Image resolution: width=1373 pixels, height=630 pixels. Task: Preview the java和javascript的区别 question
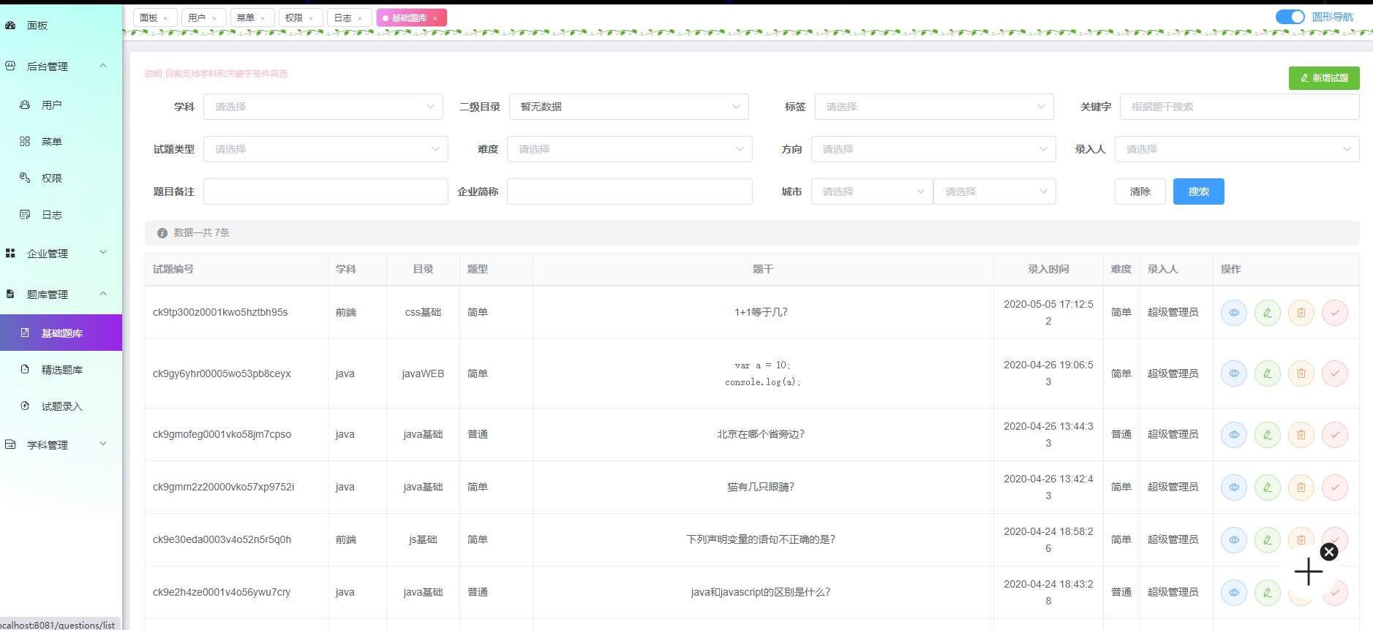point(1234,593)
